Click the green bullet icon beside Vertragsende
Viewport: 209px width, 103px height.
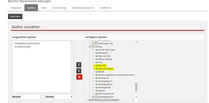(97, 88)
